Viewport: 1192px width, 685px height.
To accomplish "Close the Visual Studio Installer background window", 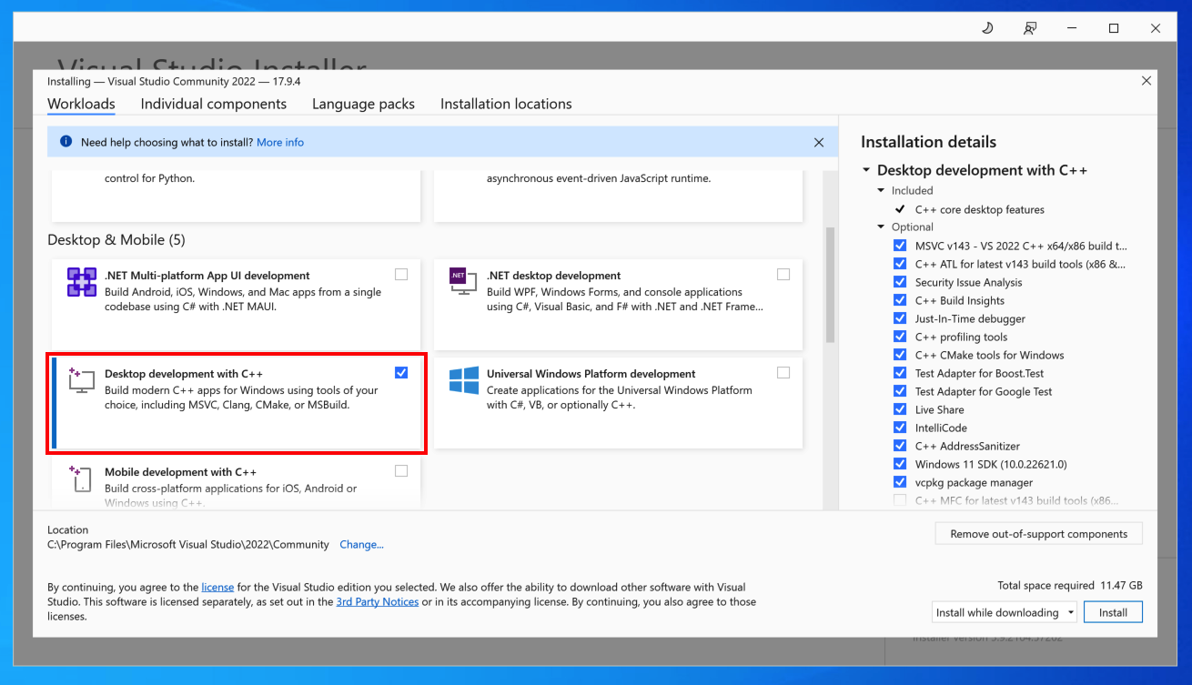I will click(1156, 28).
